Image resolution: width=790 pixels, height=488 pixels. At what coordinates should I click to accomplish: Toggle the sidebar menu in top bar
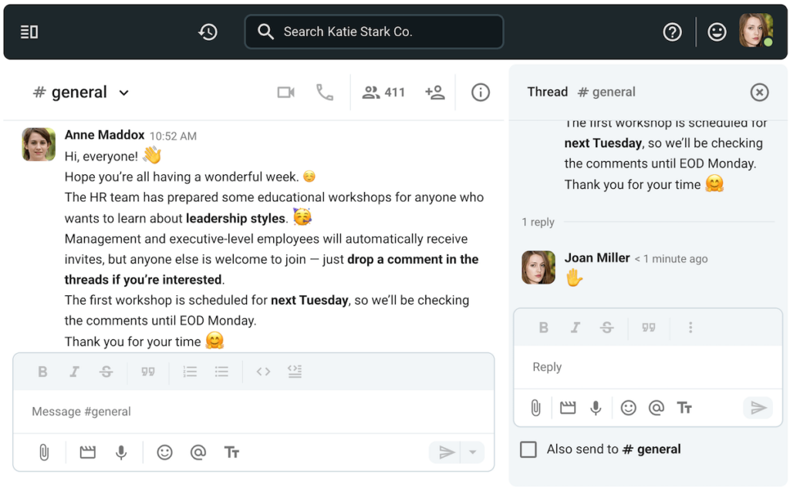tap(29, 32)
